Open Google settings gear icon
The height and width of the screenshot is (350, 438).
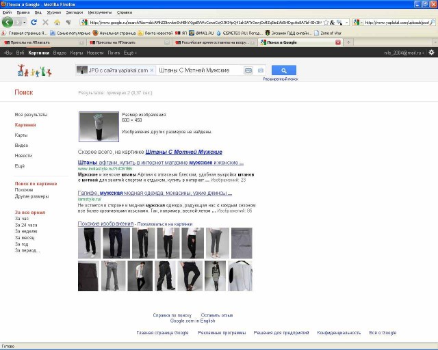pos(432,53)
